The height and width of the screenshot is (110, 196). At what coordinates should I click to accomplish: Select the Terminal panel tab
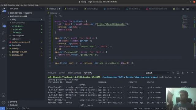coord(88,73)
